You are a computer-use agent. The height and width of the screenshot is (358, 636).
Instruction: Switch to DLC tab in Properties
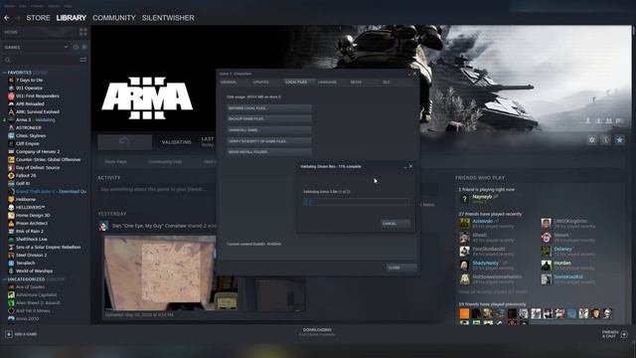[x=387, y=82]
